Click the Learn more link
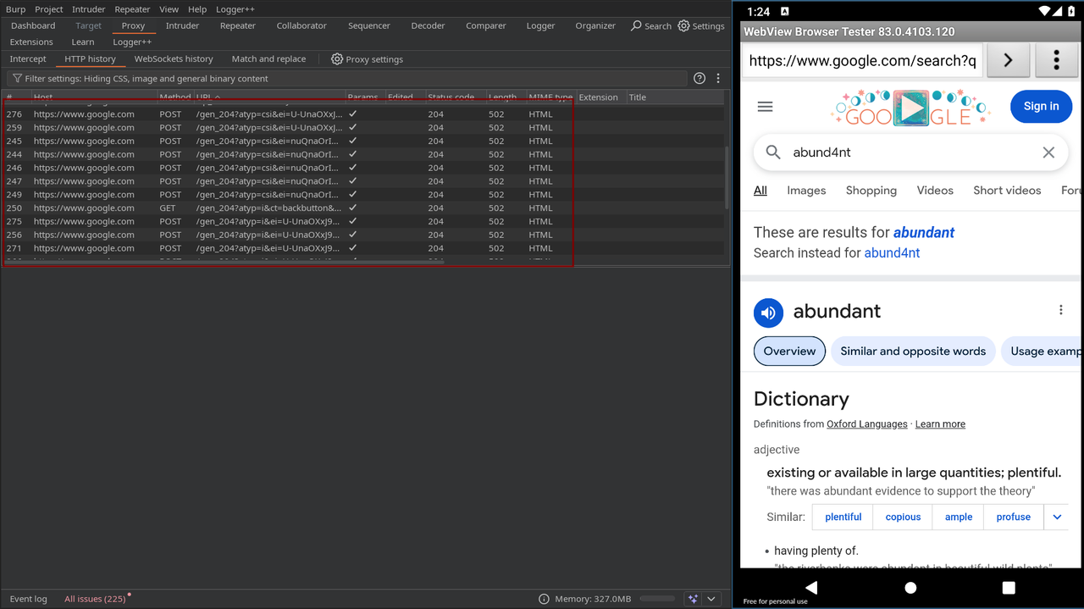This screenshot has width=1084, height=609. click(x=940, y=424)
